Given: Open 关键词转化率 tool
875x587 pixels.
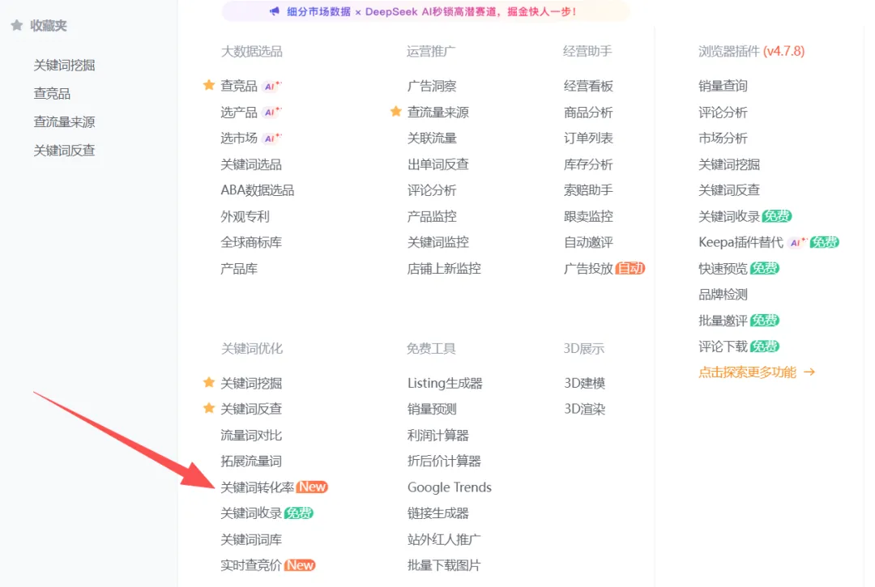Looking at the screenshot, I should (x=258, y=487).
